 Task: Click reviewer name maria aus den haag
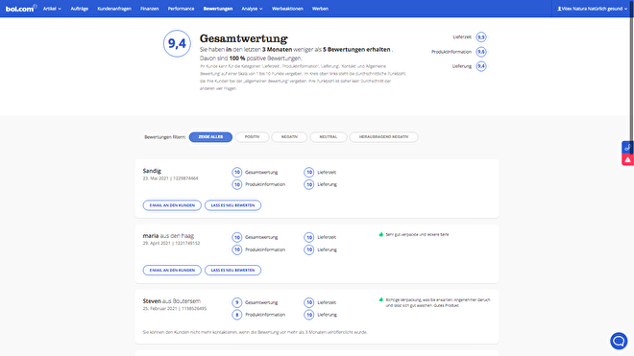[168, 236]
